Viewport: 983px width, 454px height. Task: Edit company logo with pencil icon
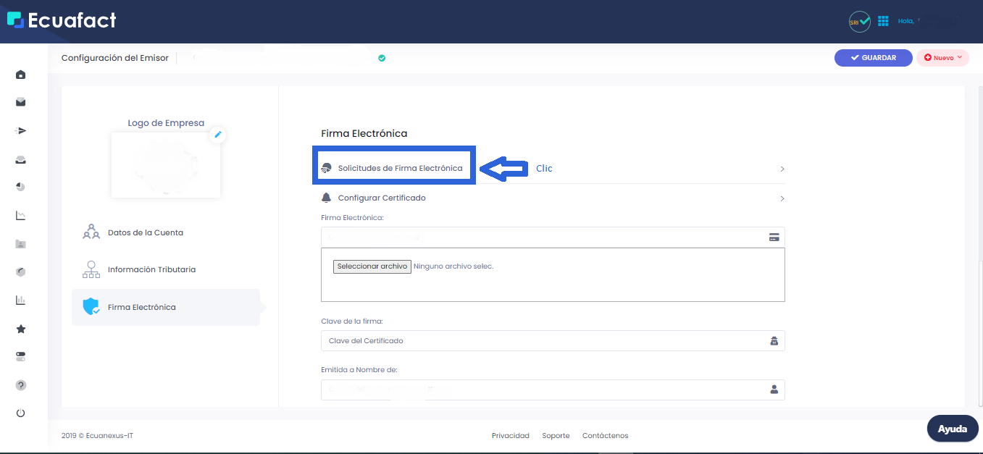(218, 135)
